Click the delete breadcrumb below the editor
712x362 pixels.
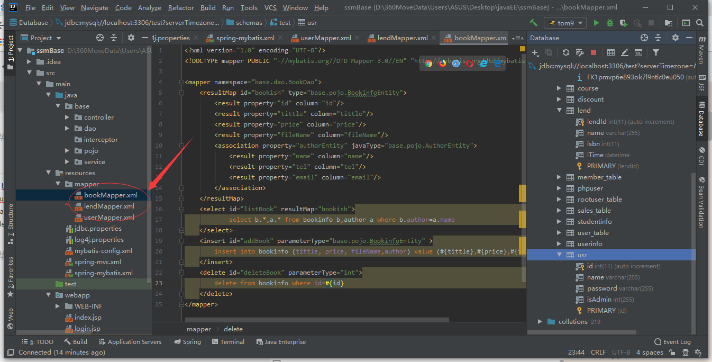point(233,329)
